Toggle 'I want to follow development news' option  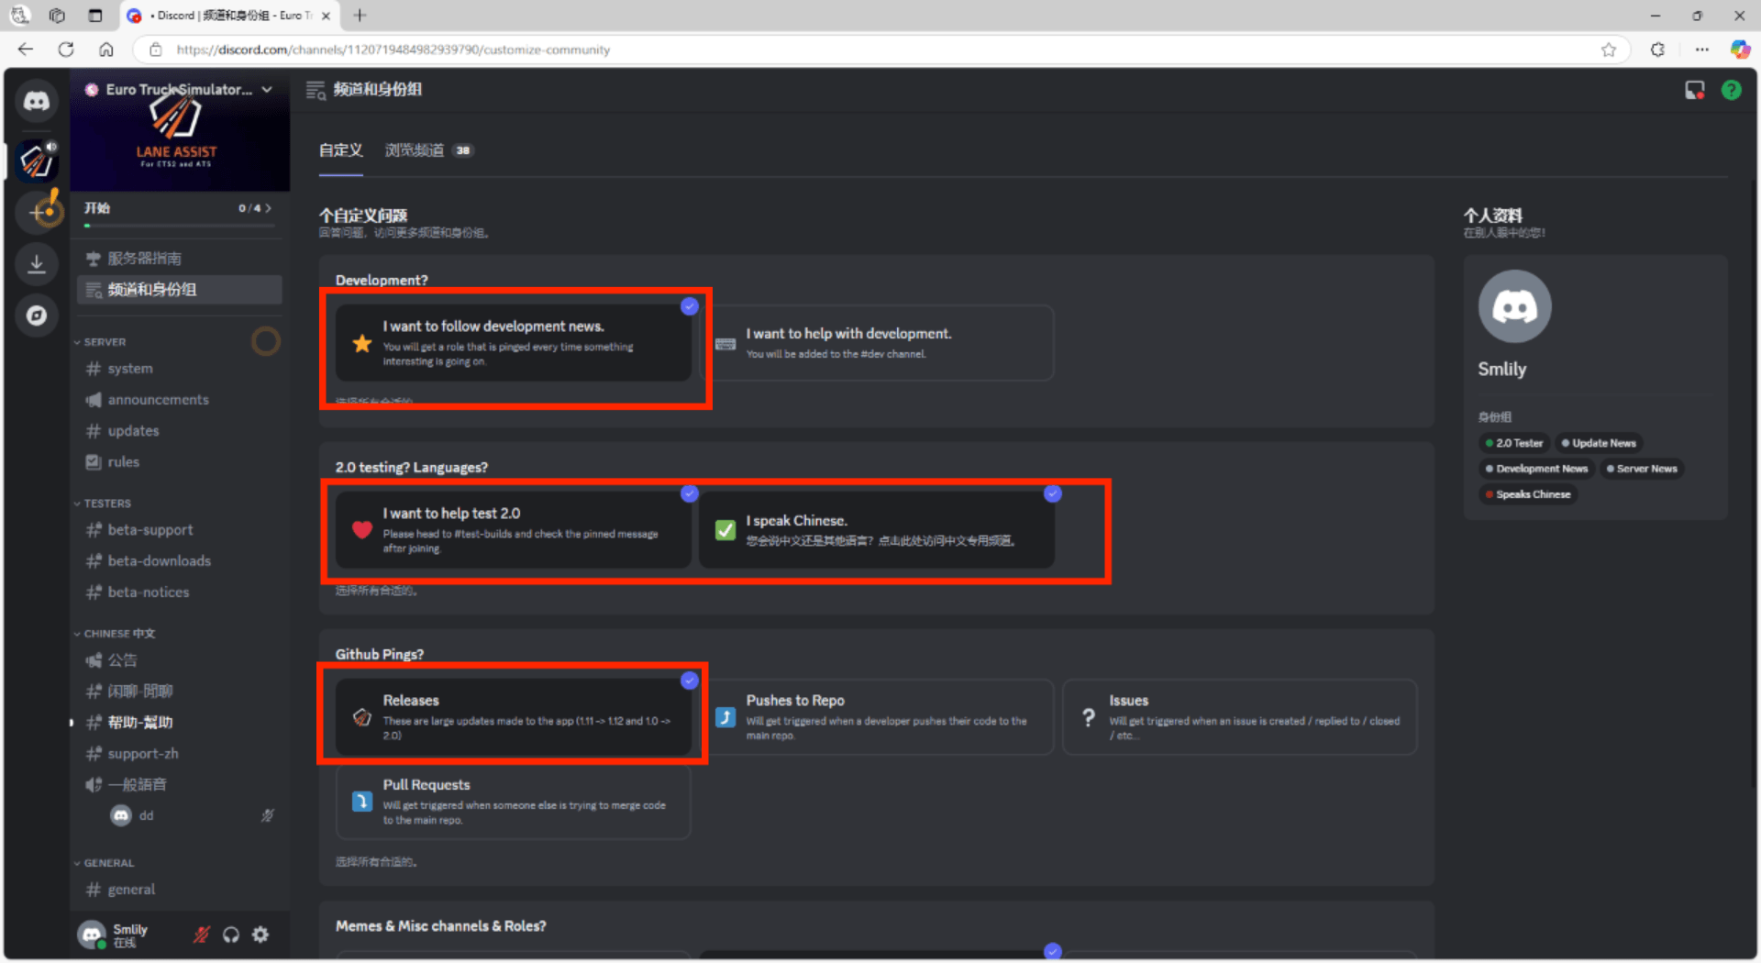514,343
